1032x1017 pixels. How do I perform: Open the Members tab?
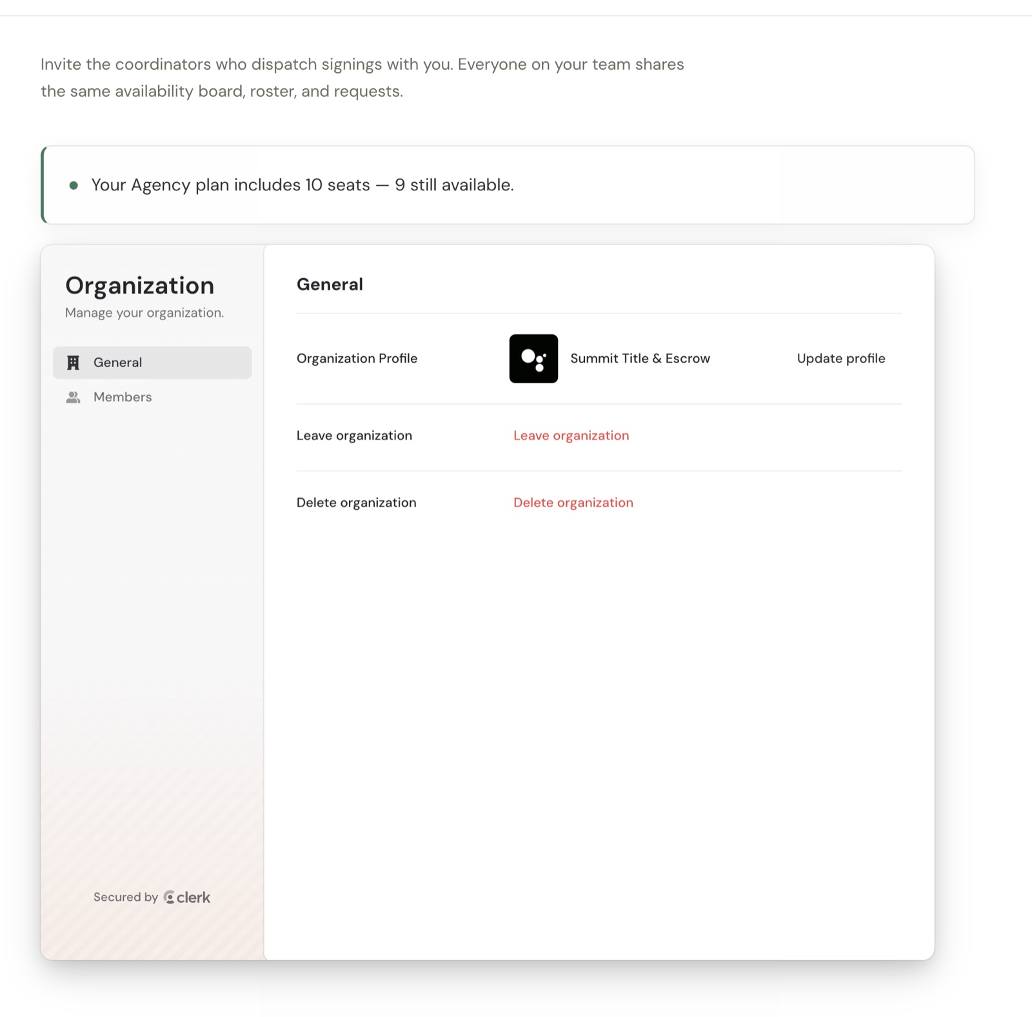click(152, 397)
